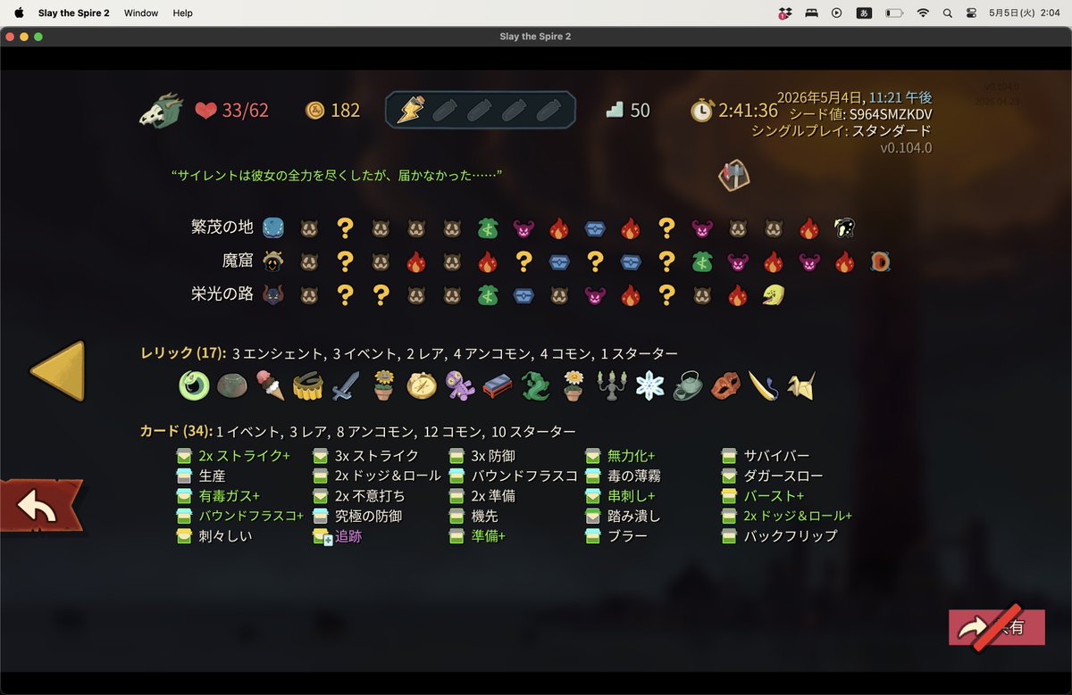Click the orange boss icon ending 魔窟 row
This screenshot has height=695, width=1072.
881,261
